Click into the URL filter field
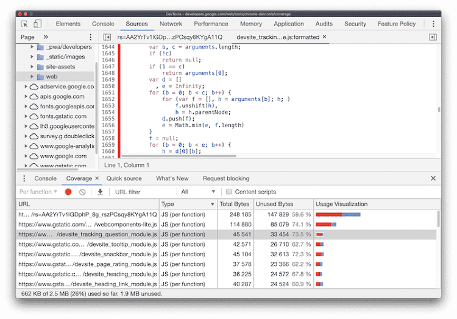 [144, 192]
